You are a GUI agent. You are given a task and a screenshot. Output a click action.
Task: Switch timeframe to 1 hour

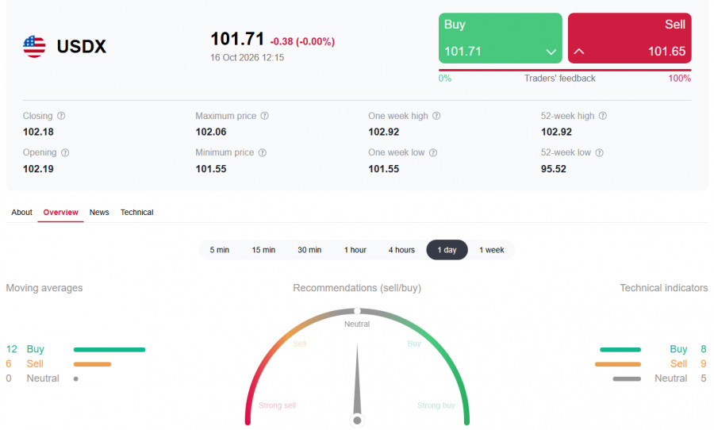[x=355, y=250]
